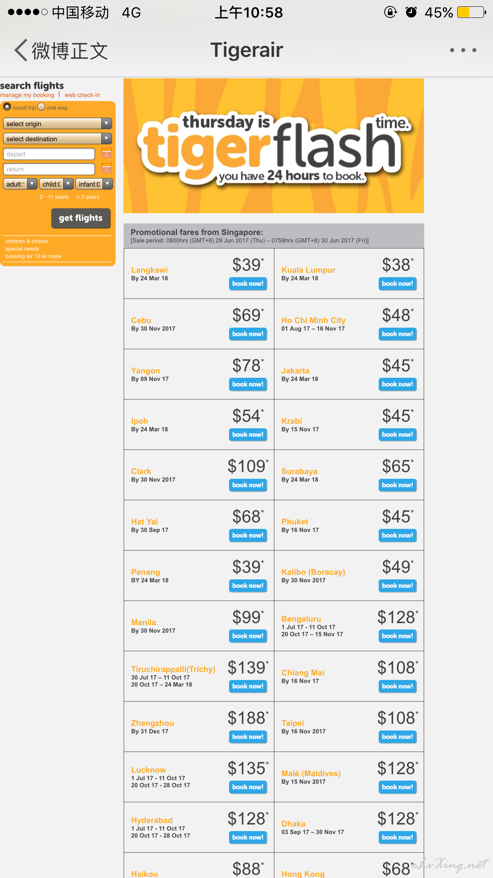Open the booking for 10 or more link

(33, 256)
